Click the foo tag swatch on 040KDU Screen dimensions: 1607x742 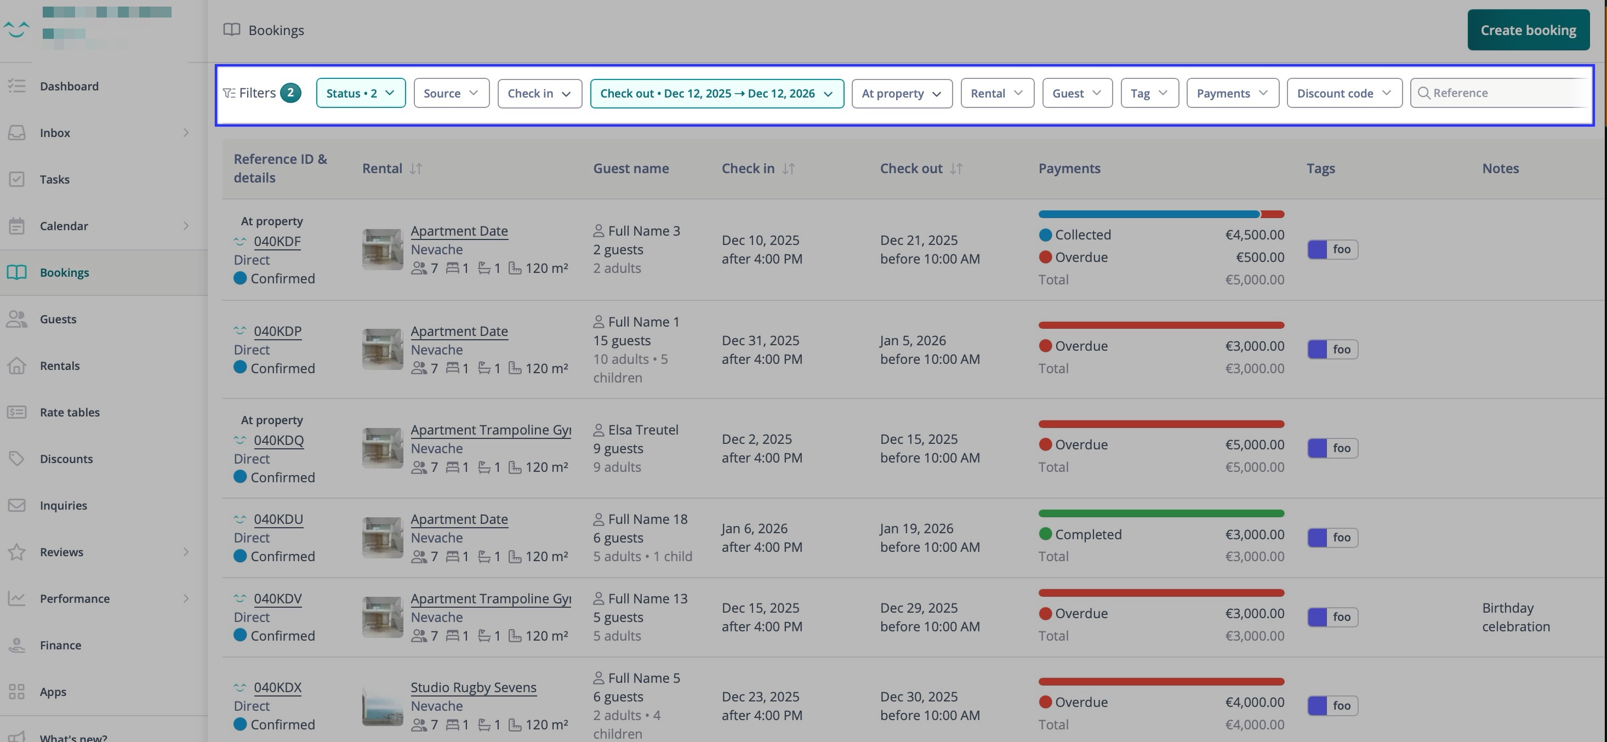[x=1317, y=538]
